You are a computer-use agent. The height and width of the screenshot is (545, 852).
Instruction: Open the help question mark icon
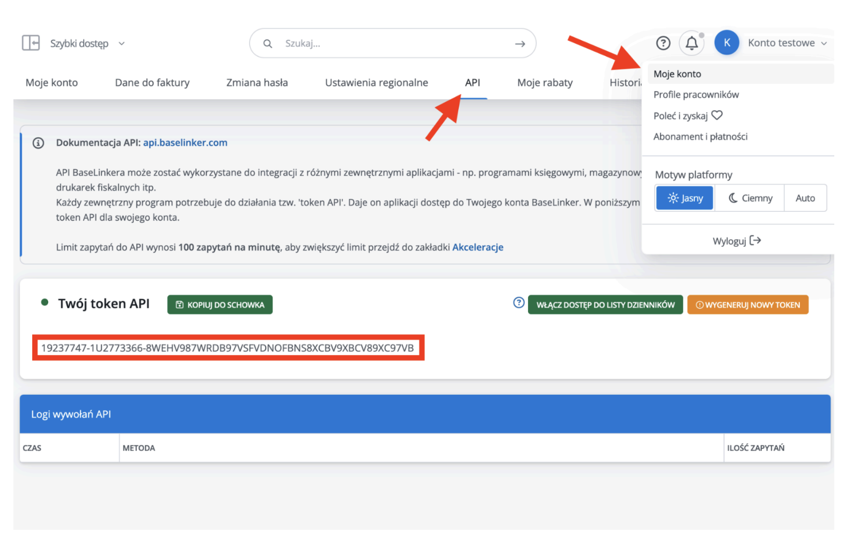[663, 43]
